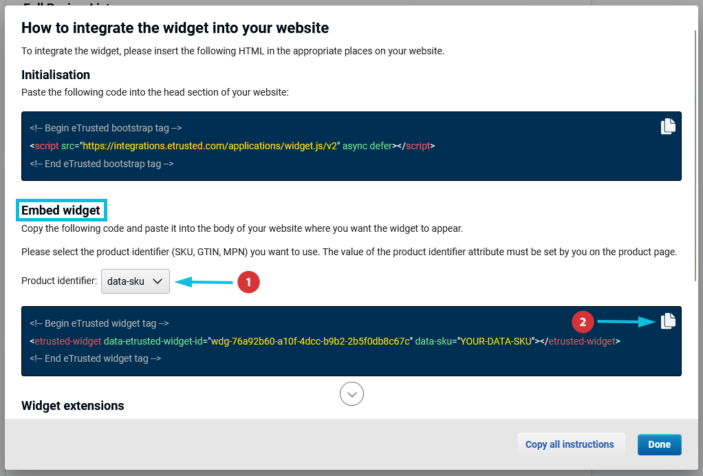Click the 'Copy the following code' instruction line
This screenshot has width=703, height=476.
(242, 228)
